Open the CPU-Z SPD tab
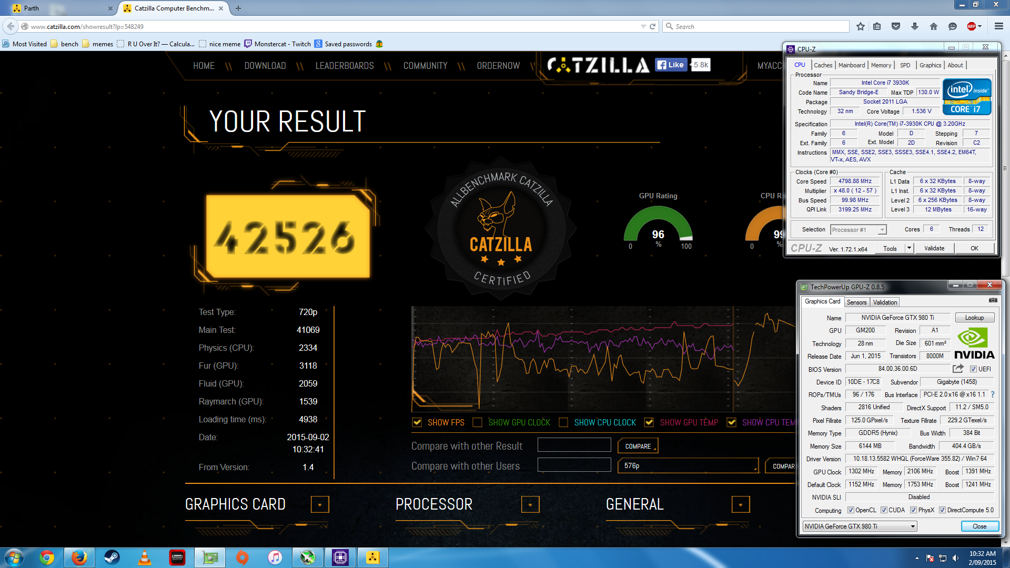Viewport: 1010px width, 568px height. pyautogui.click(x=905, y=65)
